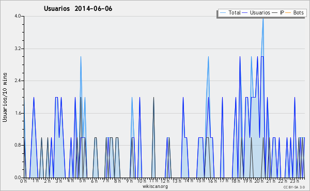Viewport: 310px width, 191px height.
Task: Click the "Total" legend label
Action: click(235, 12)
